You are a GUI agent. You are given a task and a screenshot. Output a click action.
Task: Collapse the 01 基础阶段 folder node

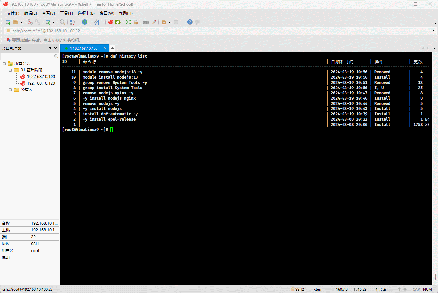point(10,70)
